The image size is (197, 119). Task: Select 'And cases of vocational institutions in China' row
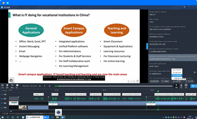click(x=173, y=50)
